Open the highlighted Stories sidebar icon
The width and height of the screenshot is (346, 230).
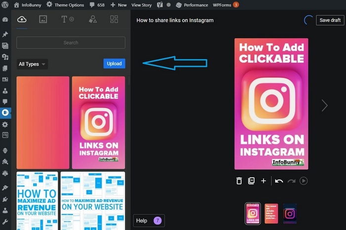tap(5, 113)
